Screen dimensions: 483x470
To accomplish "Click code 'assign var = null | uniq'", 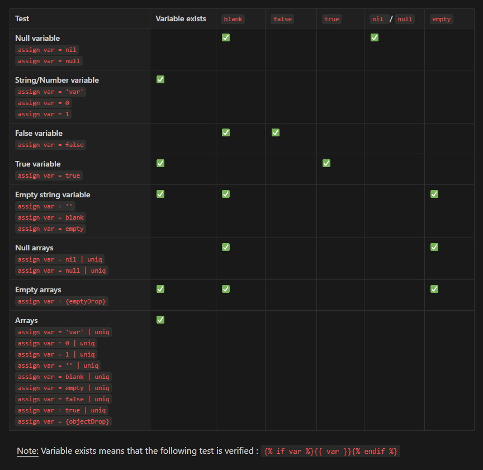I will [x=61, y=270].
